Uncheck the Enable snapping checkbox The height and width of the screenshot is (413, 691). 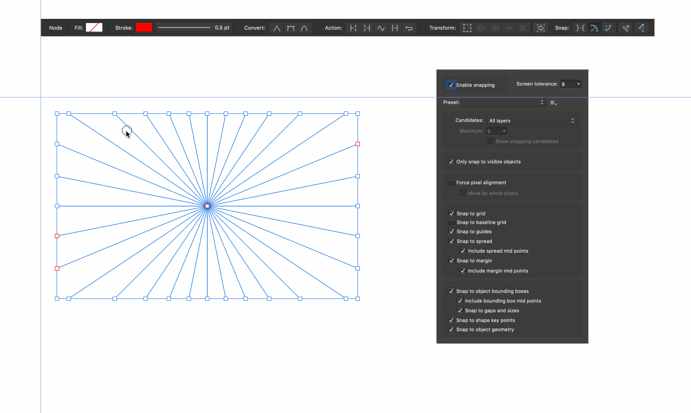click(x=451, y=85)
